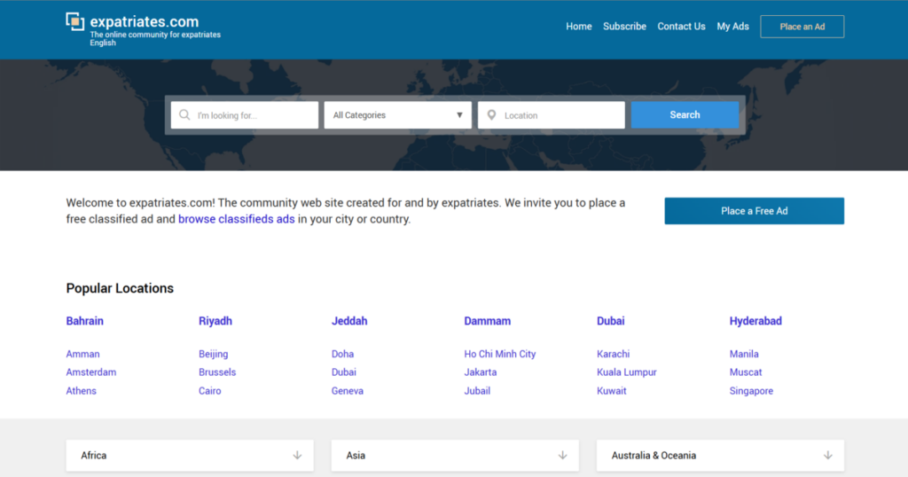The image size is (908, 477).
Task: Click the Place an Ad header button
Action: pos(802,27)
